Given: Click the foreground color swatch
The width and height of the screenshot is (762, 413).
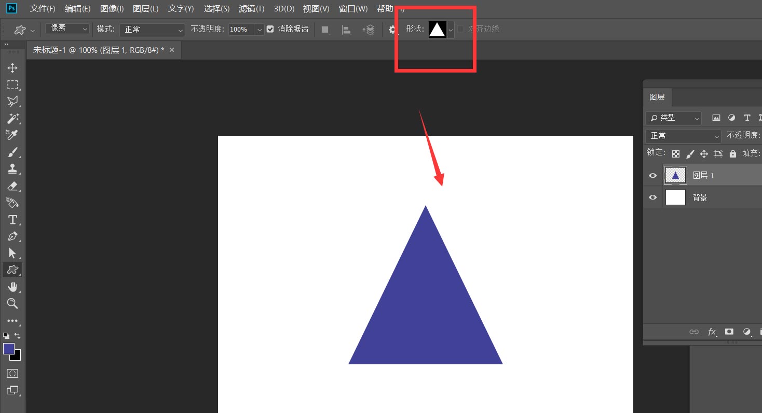Looking at the screenshot, I should [x=9, y=349].
